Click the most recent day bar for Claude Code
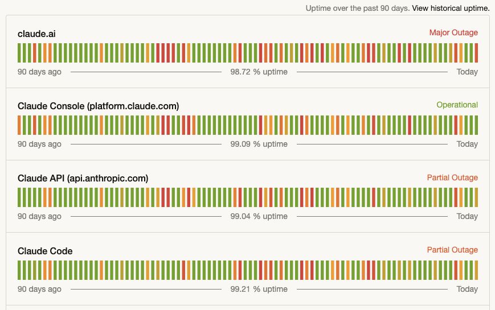Image resolution: width=495 pixels, height=310 pixels. click(x=476, y=270)
